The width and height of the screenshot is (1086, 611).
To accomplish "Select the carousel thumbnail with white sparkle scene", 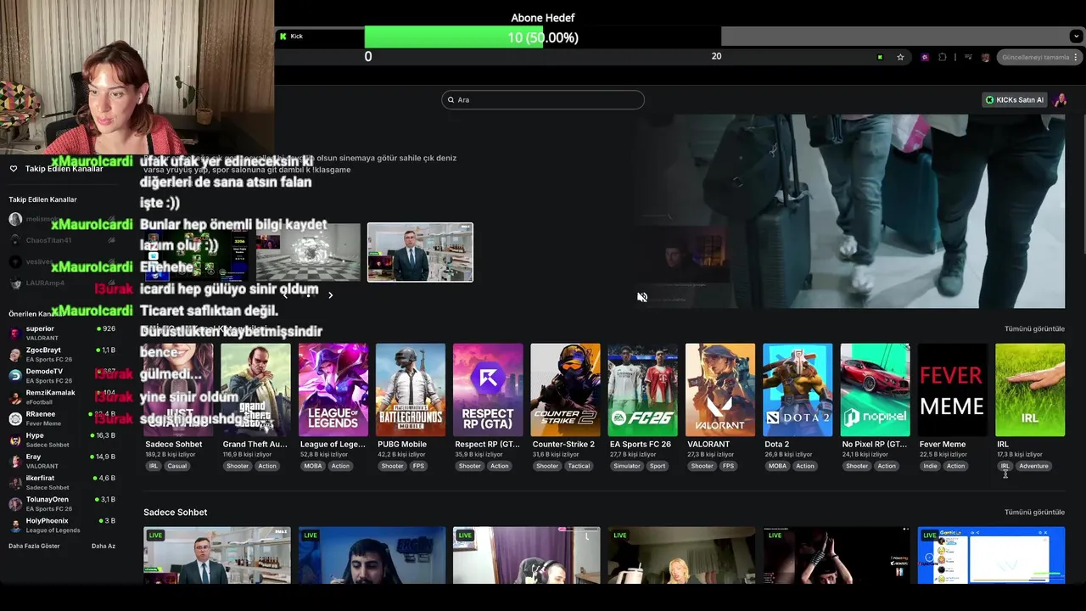I will click(x=308, y=252).
